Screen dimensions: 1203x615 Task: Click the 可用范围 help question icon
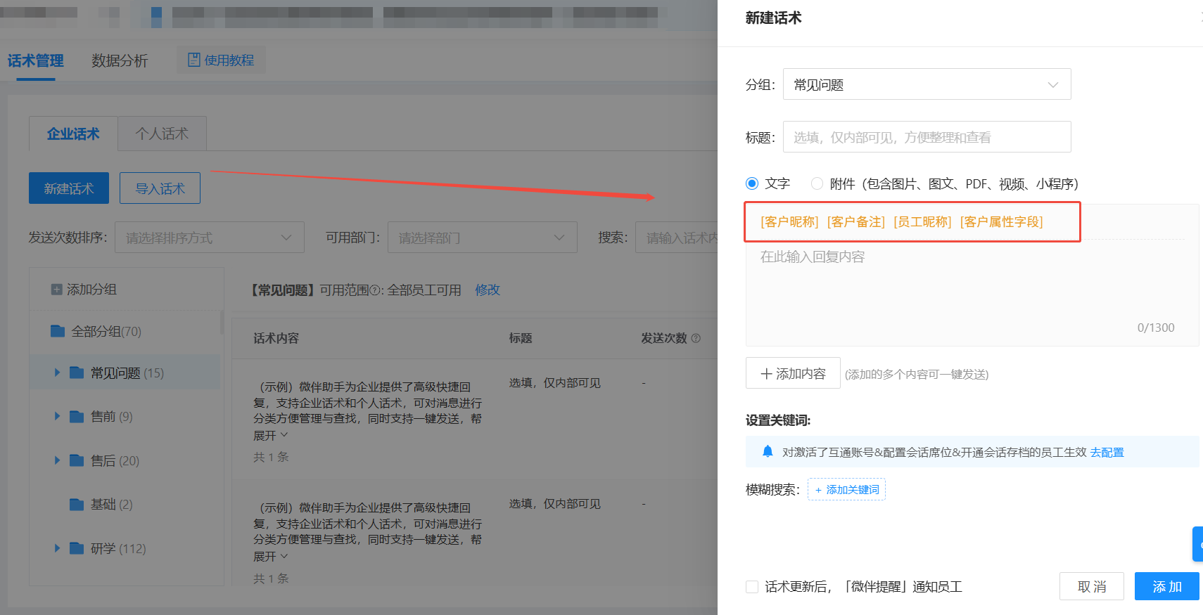pyautogui.click(x=375, y=290)
